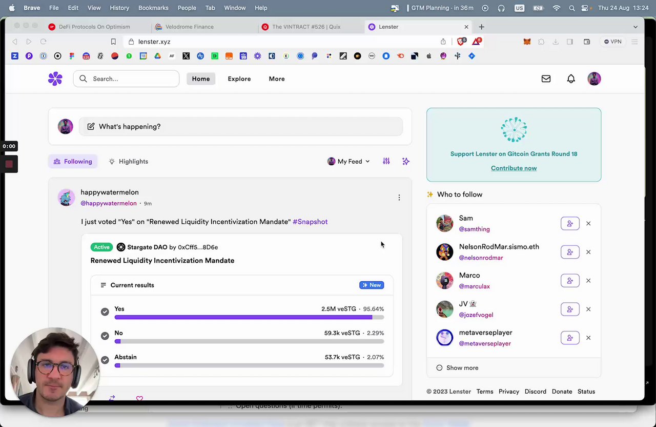Open the notifications bell
The height and width of the screenshot is (427, 656).
point(571,79)
